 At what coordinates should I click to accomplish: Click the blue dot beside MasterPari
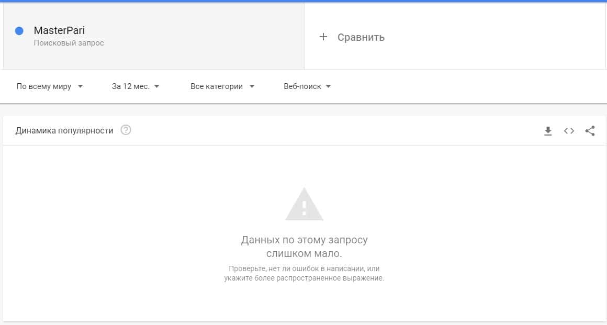(x=19, y=31)
